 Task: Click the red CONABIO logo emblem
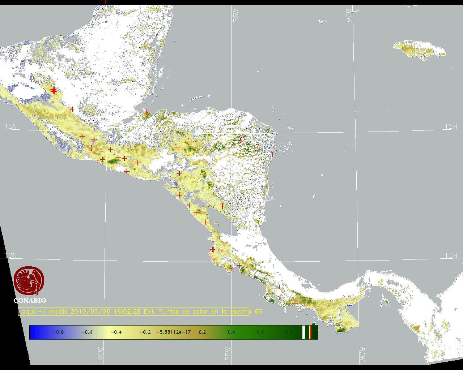pos(29,281)
